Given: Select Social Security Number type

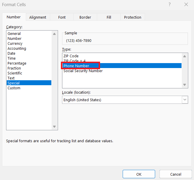Looking at the screenshot, I should pyautogui.click(x=122, y=71).
